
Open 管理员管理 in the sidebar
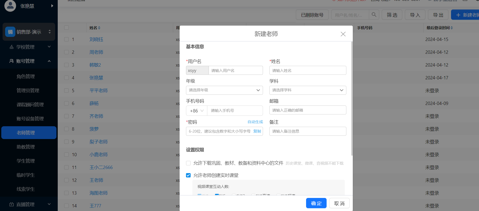pos(28,90)
